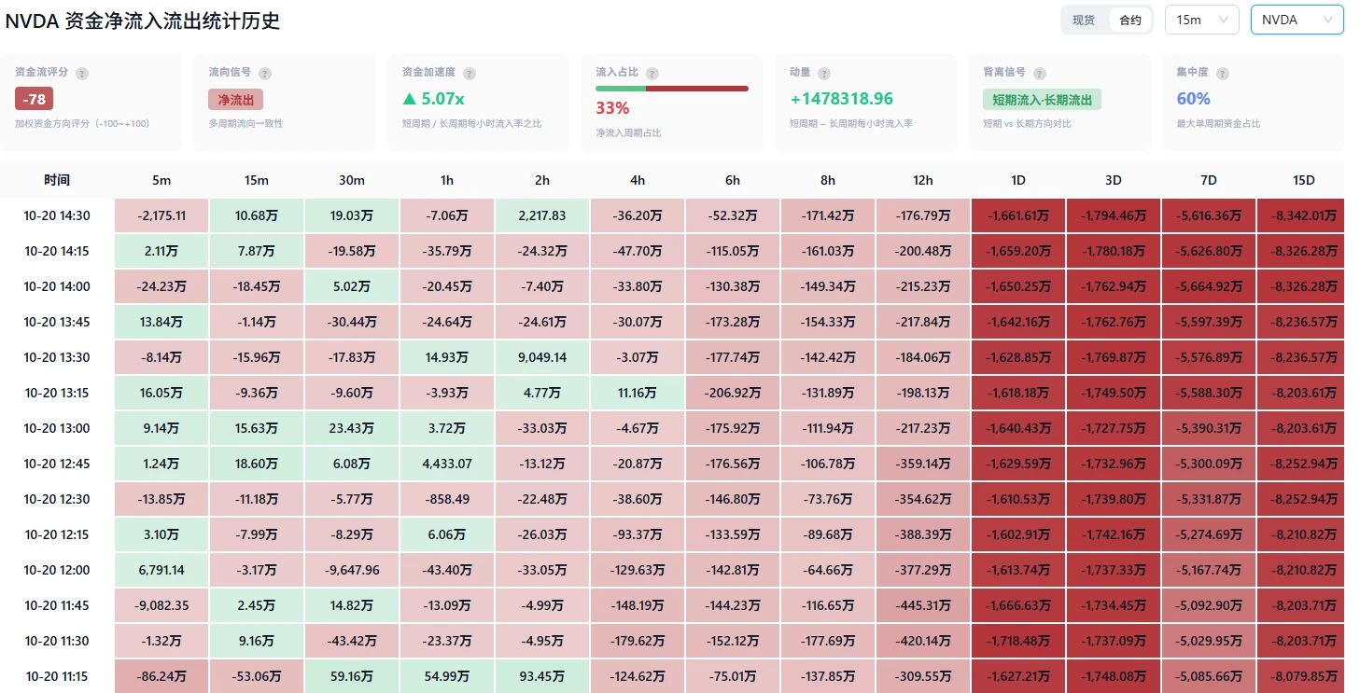
Task: Click cell 93.45万 in 2h column
Action: [542, 676]
